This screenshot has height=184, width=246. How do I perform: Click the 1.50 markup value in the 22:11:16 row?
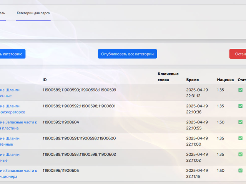coord(220,171)
